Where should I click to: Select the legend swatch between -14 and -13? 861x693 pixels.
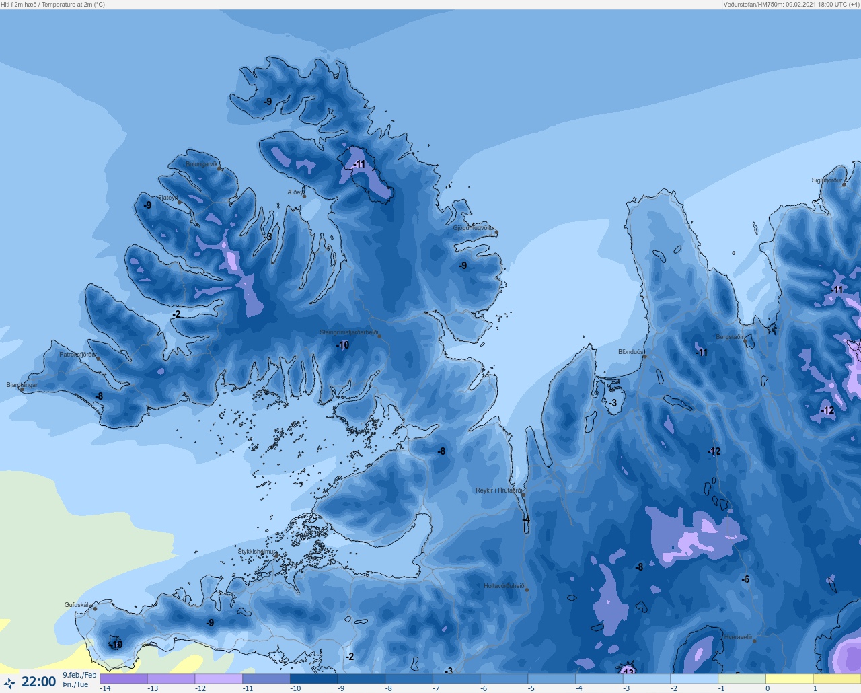click(x=124, y=679)
